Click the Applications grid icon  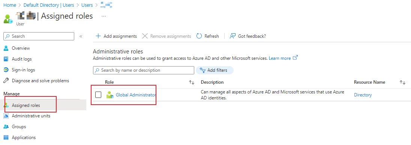click(x=6, y=138)
